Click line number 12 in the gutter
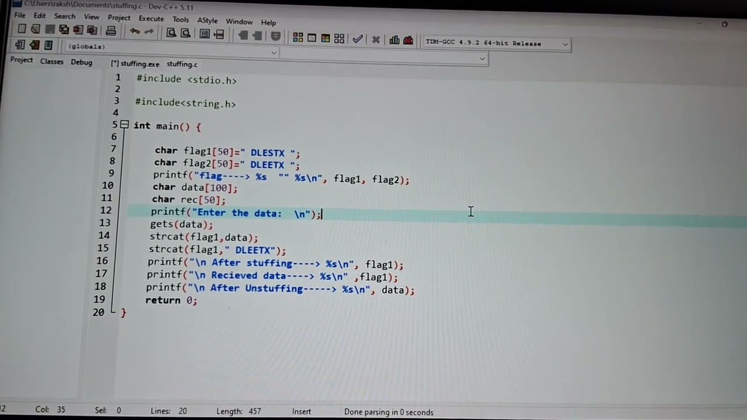The width and height of the screenshot is (747, 420). (106, 211)
